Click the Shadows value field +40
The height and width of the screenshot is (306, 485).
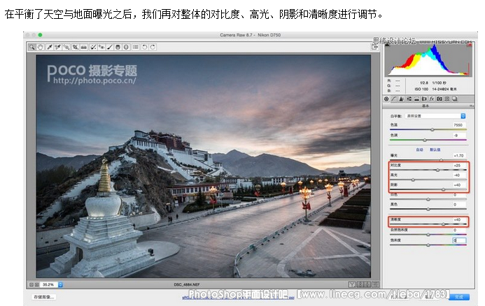(x=459, y=185)
